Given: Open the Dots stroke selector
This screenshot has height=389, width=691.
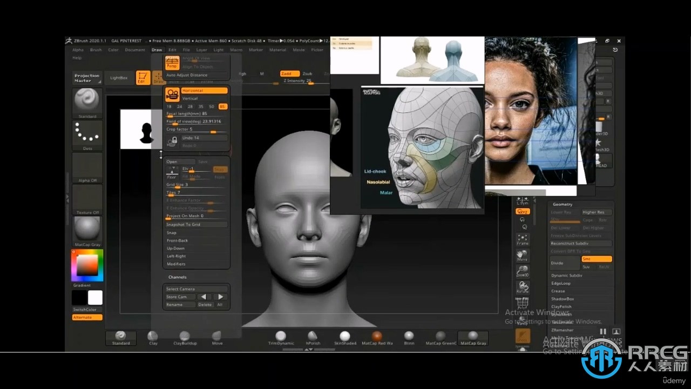Looking at the screenshot, I should tap(87, 135).
